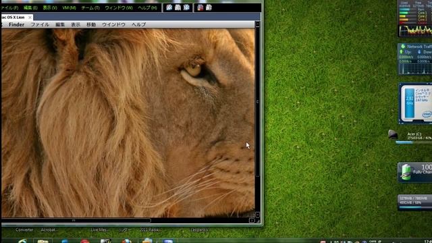
Task: Open the VM(M) menu
Action: (x=69, y=7)
